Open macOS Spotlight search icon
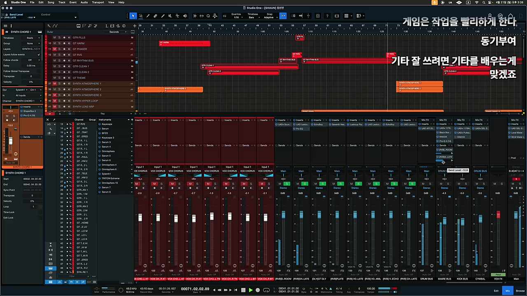 485,2
